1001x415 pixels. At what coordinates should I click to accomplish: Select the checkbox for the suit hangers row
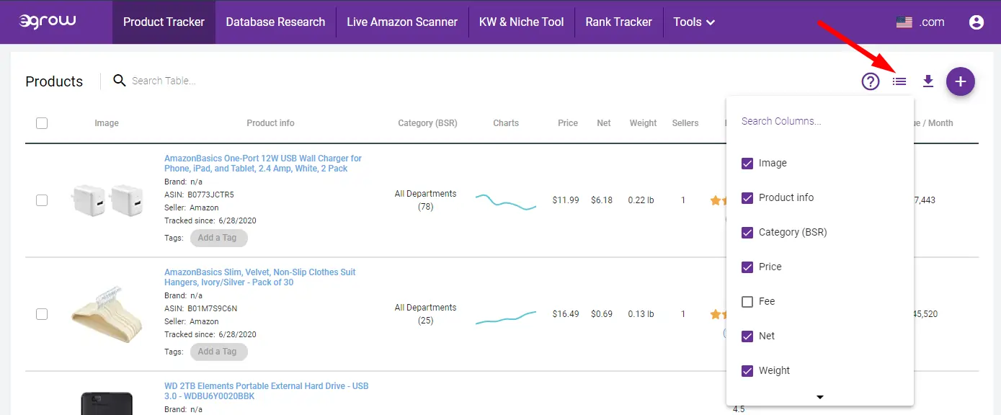[x=41, y=314]
